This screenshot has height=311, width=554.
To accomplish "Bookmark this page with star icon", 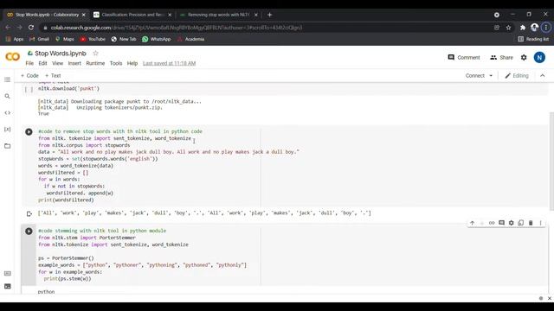I will point(508,28).
